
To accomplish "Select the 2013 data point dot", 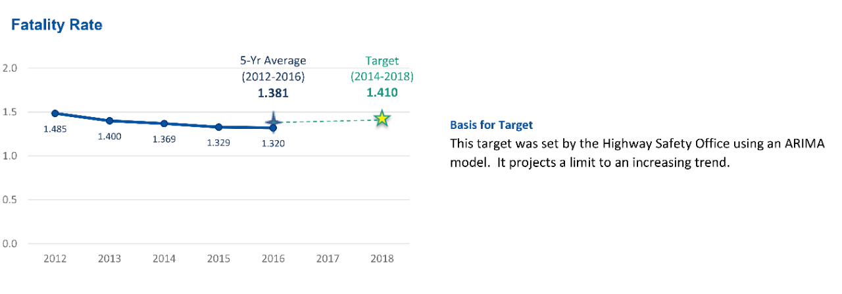I will [x=110, y=121].
